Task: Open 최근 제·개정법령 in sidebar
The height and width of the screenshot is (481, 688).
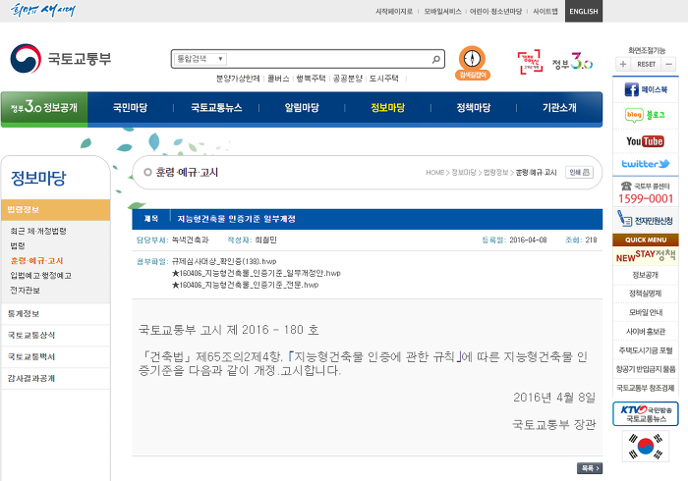Action: pos(38,231)
